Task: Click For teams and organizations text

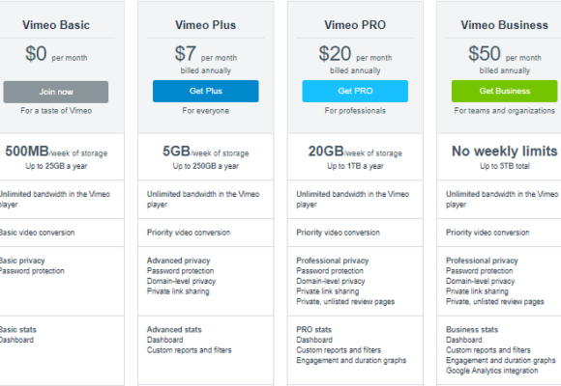Action: (505, 111)
